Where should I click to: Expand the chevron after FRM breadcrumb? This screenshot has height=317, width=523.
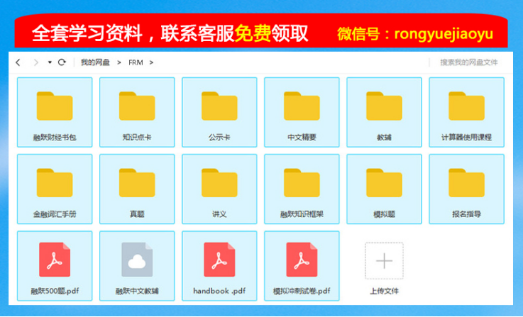(x=151, y=62)
